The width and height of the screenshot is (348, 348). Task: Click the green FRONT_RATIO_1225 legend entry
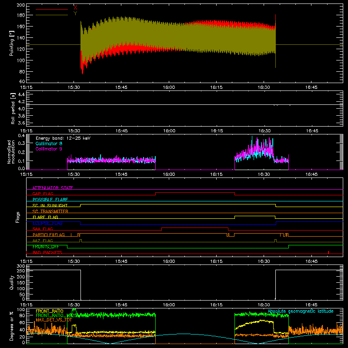coord(56,315)
